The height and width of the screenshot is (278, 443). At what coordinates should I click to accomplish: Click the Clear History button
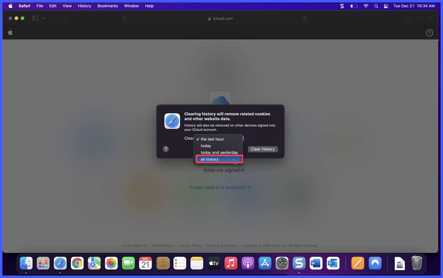(x=263, y=149)
